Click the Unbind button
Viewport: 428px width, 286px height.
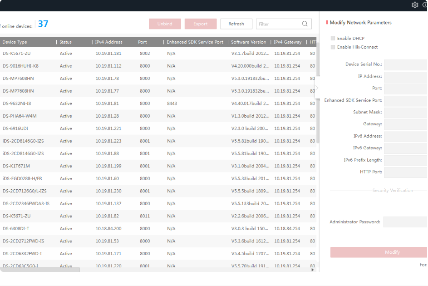pos(165,24)
